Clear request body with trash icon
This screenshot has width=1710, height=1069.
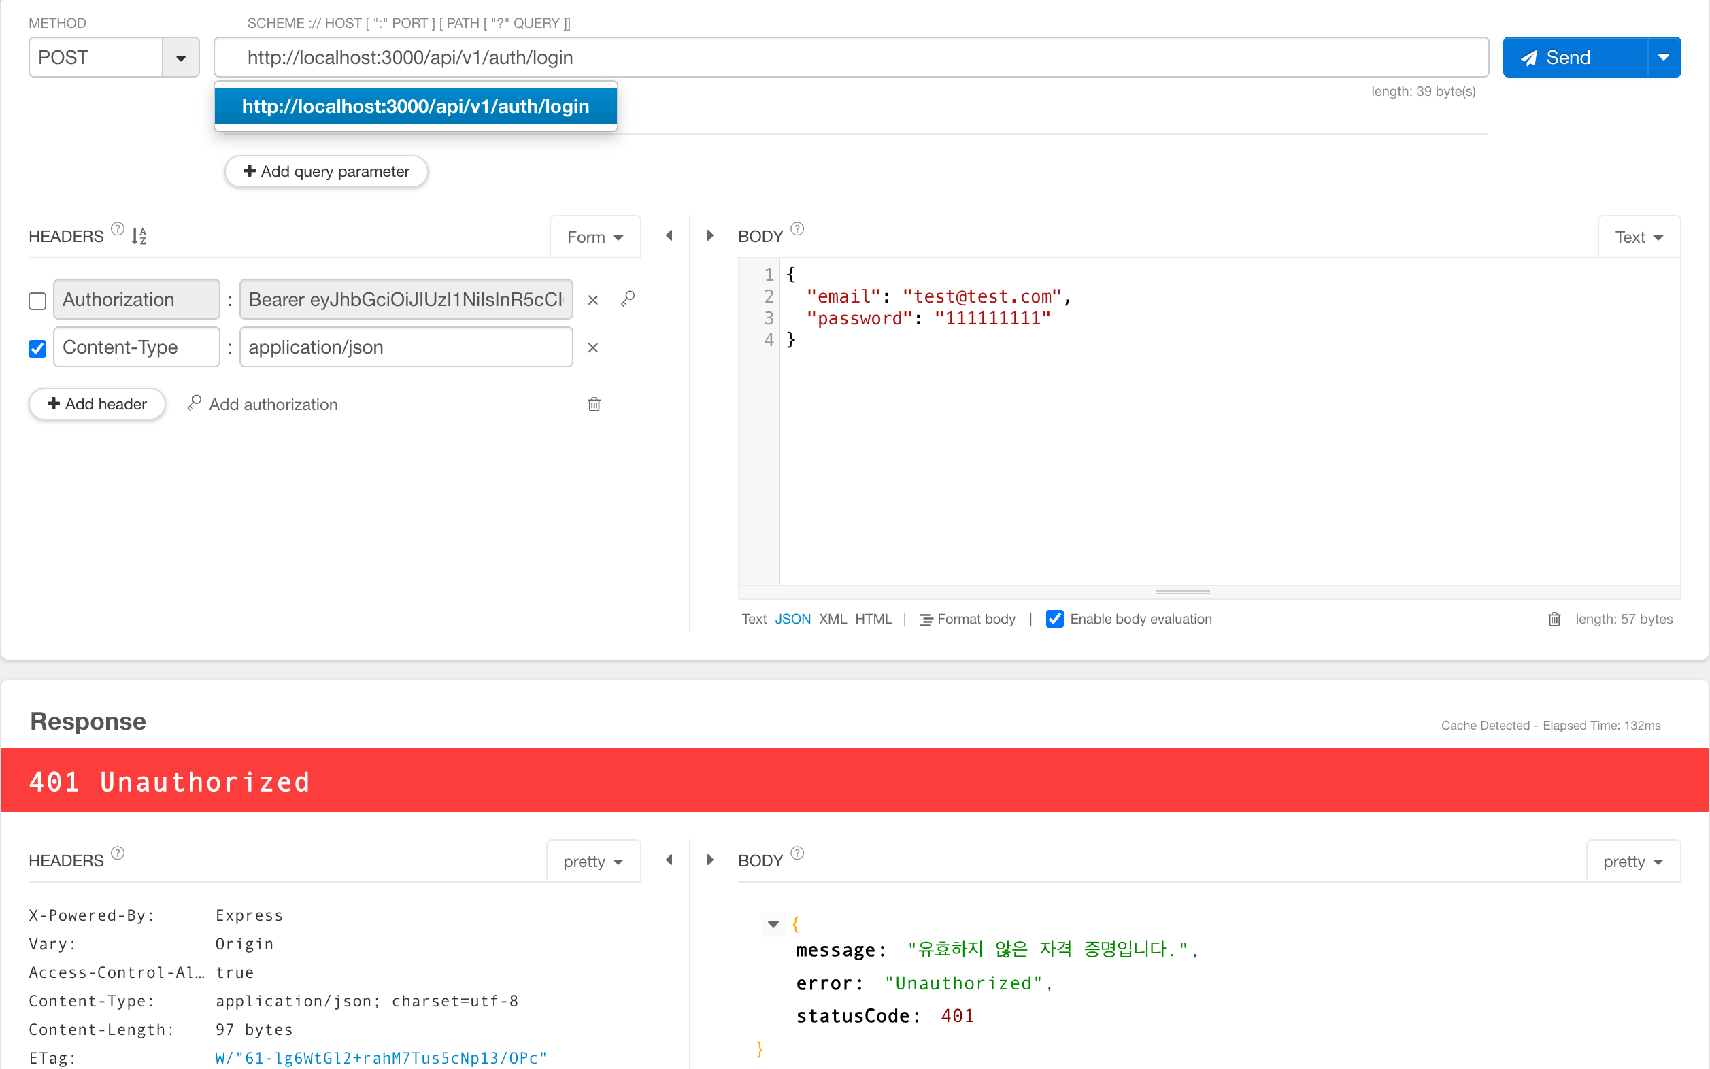pos(1554,619)
